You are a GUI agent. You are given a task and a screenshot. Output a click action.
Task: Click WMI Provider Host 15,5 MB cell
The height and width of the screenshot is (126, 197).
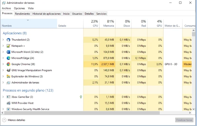(x=107, y=103)
